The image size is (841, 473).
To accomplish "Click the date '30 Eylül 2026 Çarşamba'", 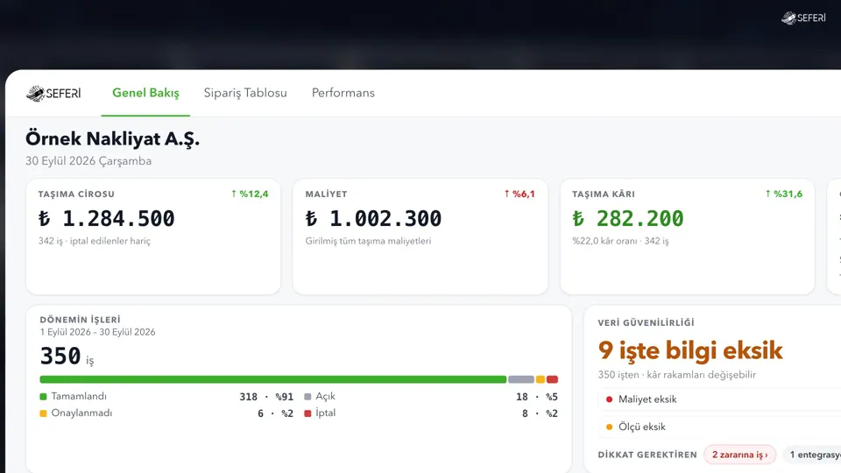I will (88, 161).
